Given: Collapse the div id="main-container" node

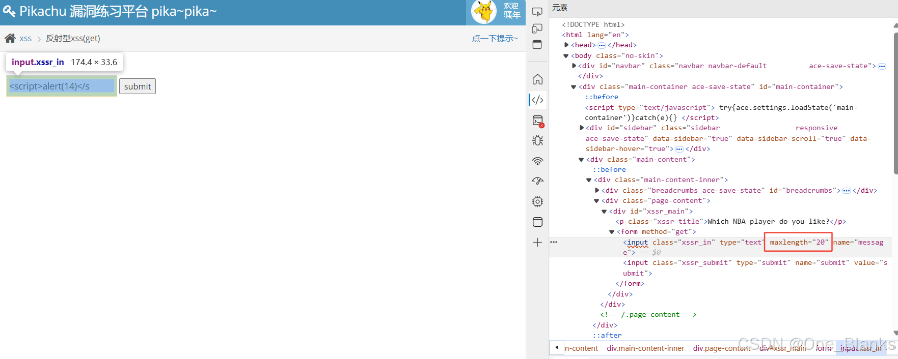Looking at the screenshot, I should click(574, 86).
